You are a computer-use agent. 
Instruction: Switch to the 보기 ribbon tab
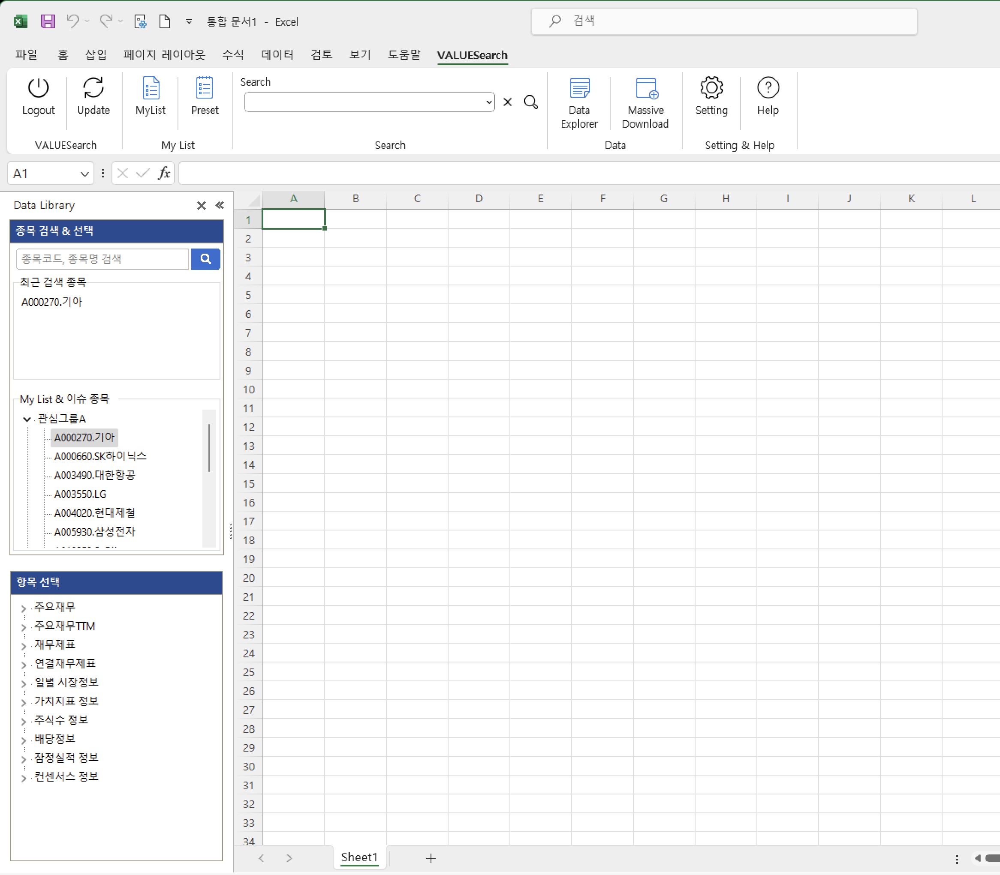[360, 55]
